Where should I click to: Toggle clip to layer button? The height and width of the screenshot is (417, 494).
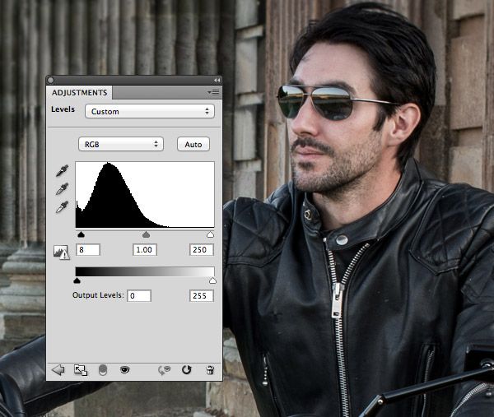click(103, 370)
